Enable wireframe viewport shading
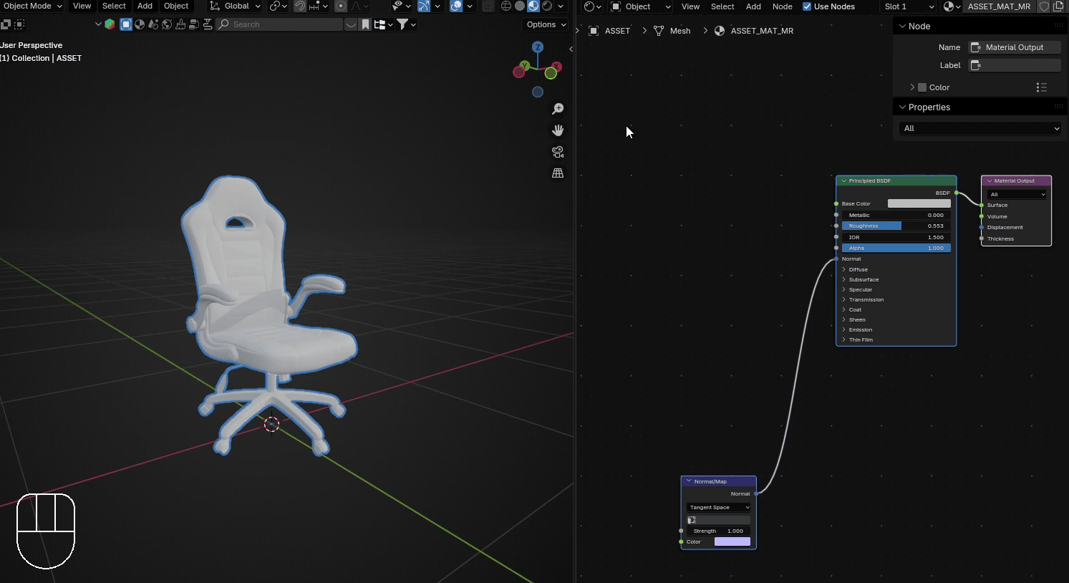 click(506, 6)
